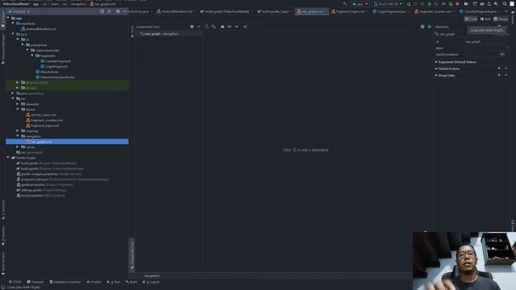Collapse the navigation folder in project tree
The width and height of the screenshot is (516, 290).
click(x=18, y=136)
